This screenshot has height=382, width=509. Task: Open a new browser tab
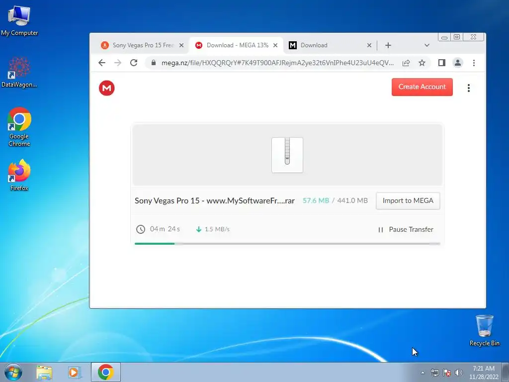coord(388,45)
